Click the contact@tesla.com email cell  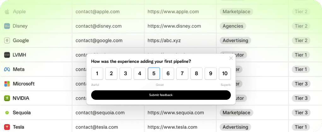coord(108,126)
